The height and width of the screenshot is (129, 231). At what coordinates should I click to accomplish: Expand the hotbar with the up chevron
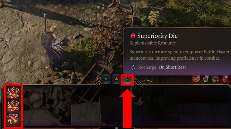(116, 128)
